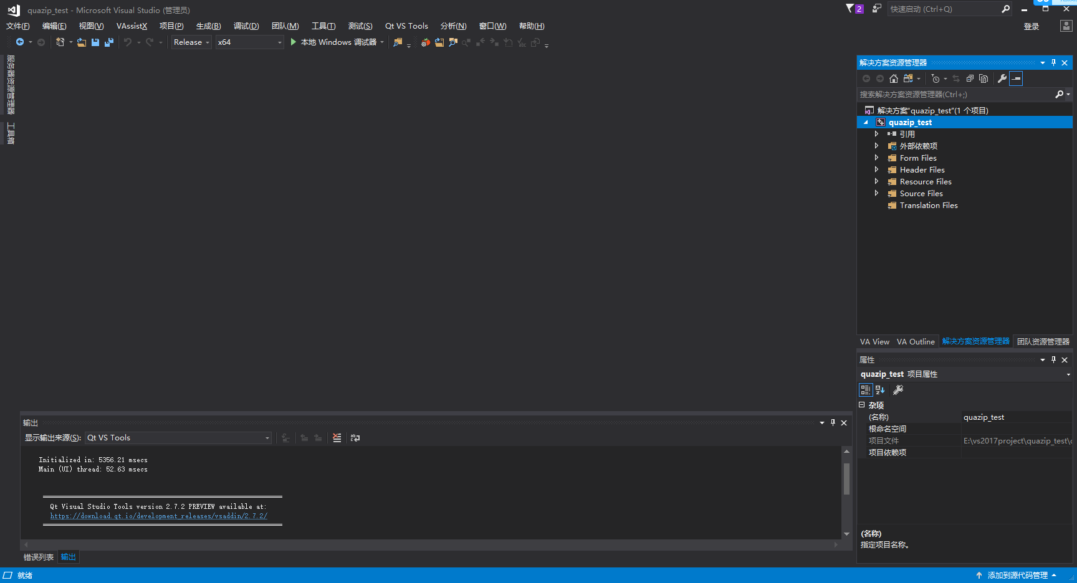Collapse the 杂项 category in Properties
This screenshot has height=583, width=1077.
point(862,405)
